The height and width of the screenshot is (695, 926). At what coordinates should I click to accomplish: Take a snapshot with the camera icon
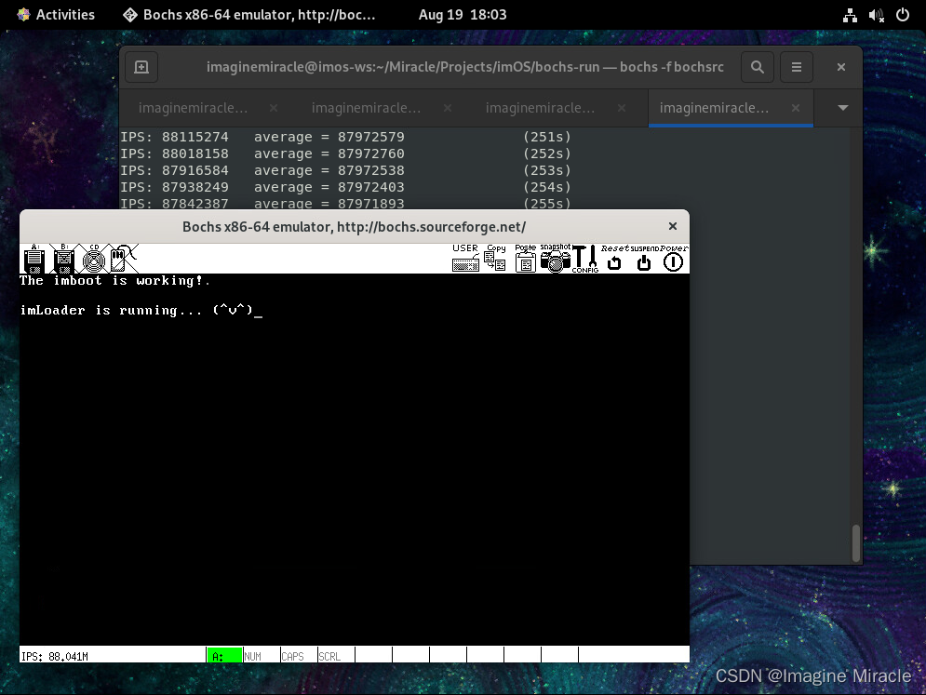pos(555,258)
